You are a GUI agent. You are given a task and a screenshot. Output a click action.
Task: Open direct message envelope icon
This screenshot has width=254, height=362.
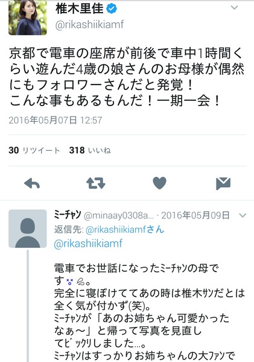tap(223, 183)
